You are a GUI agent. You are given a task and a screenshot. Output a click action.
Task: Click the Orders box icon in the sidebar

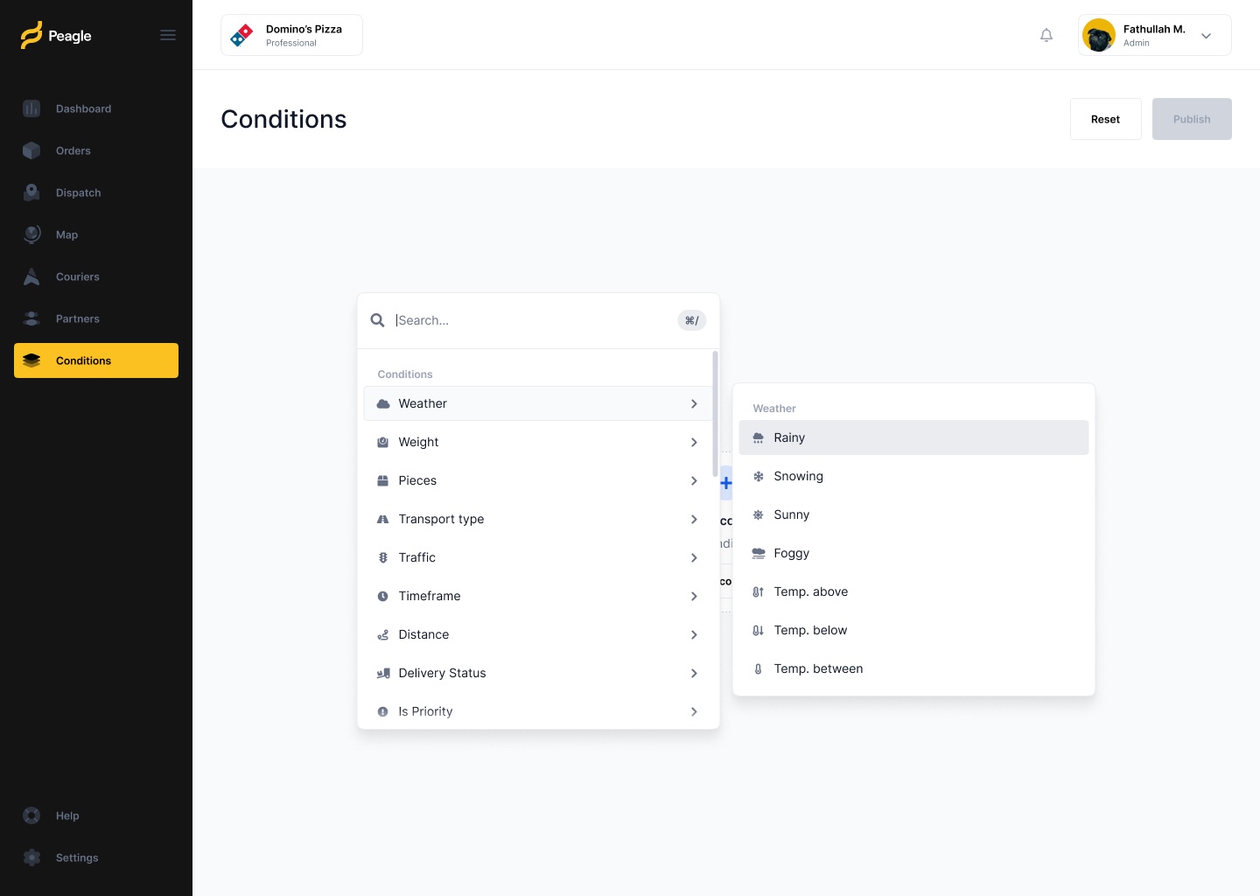tap(31, 150)
